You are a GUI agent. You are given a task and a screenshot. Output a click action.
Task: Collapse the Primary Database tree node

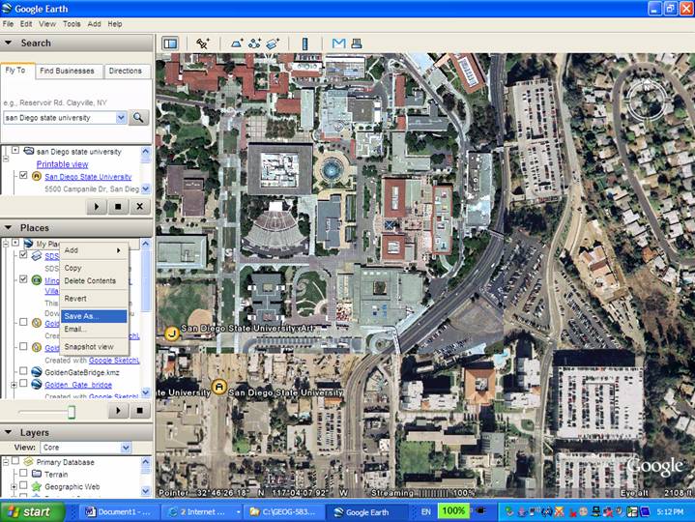click(x=6, y=462)
